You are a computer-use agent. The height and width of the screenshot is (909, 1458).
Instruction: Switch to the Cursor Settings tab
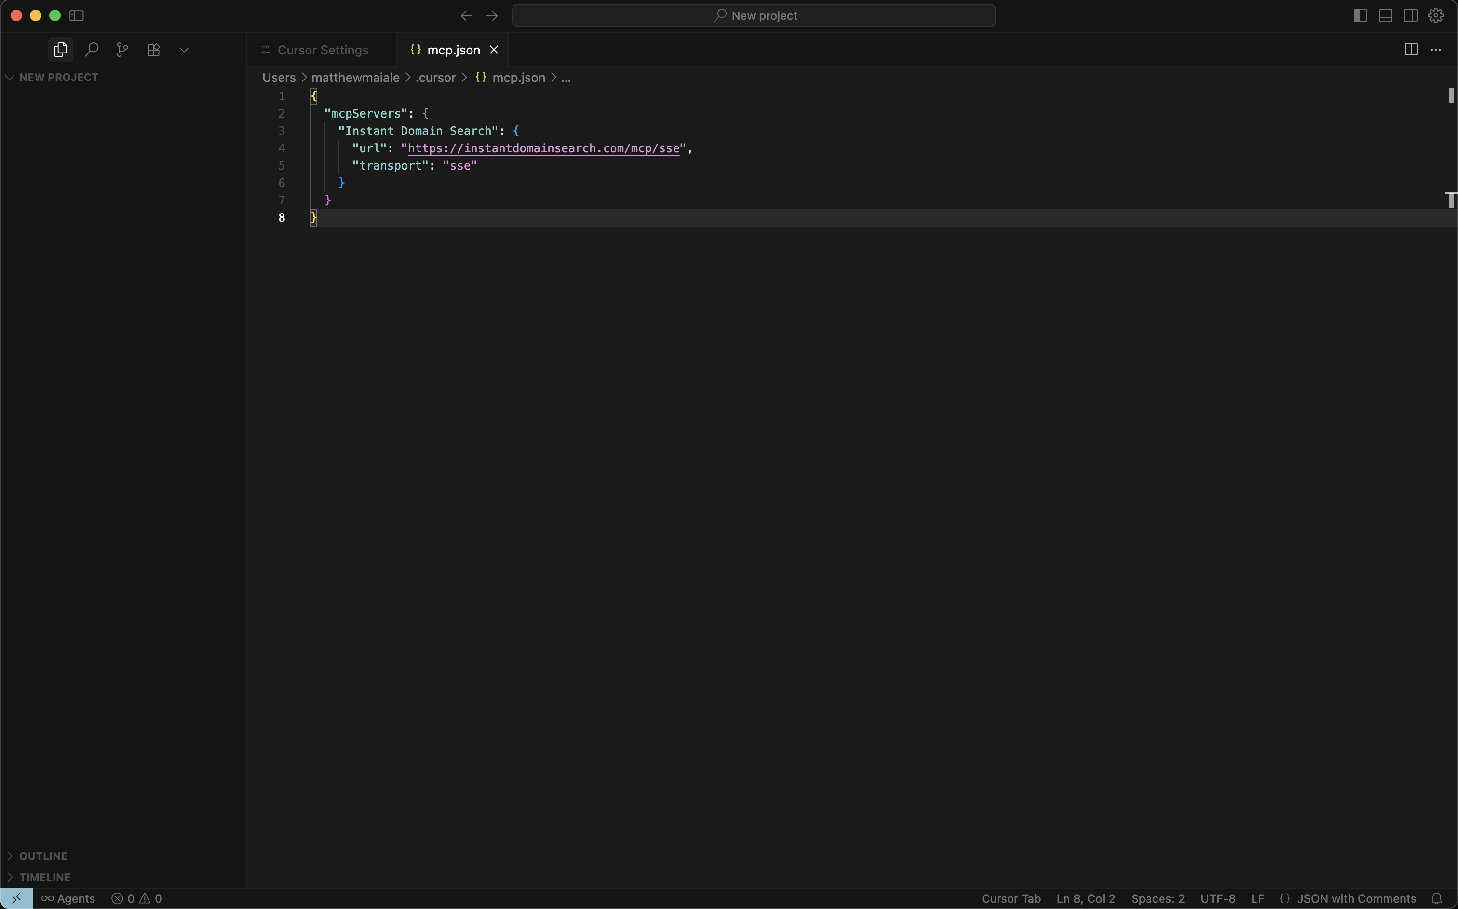(322, 50)
